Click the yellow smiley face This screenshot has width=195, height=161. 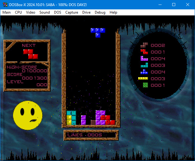28,115
